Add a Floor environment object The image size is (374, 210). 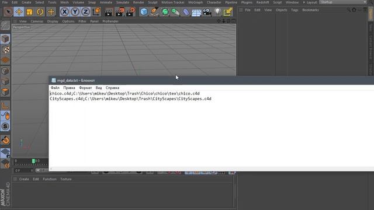tap(196, 12)
